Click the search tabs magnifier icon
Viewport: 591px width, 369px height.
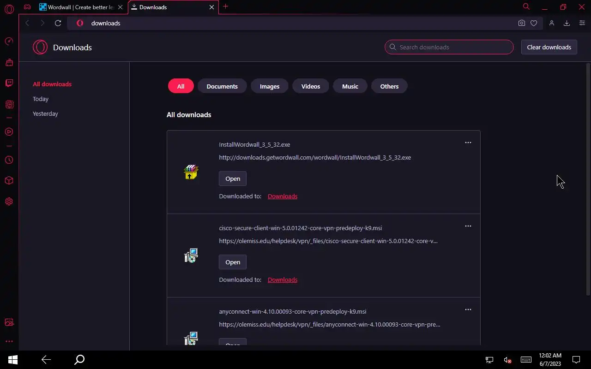526,6
